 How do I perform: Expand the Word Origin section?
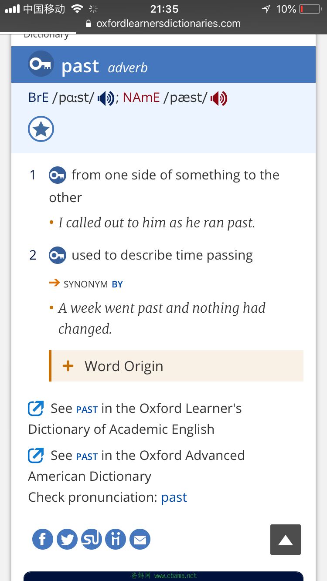[176, 366]
